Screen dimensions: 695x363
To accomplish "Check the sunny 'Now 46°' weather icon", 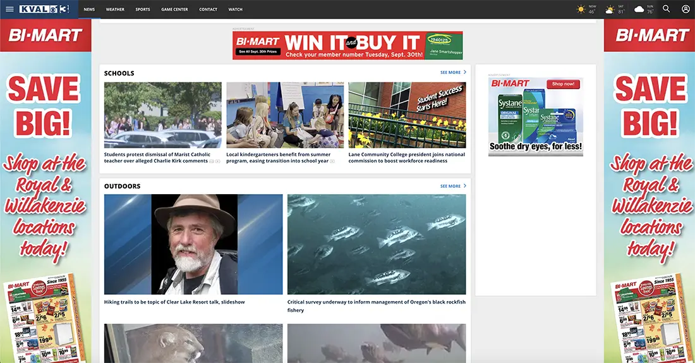I will pyautogui.click(x=581, y=9).
